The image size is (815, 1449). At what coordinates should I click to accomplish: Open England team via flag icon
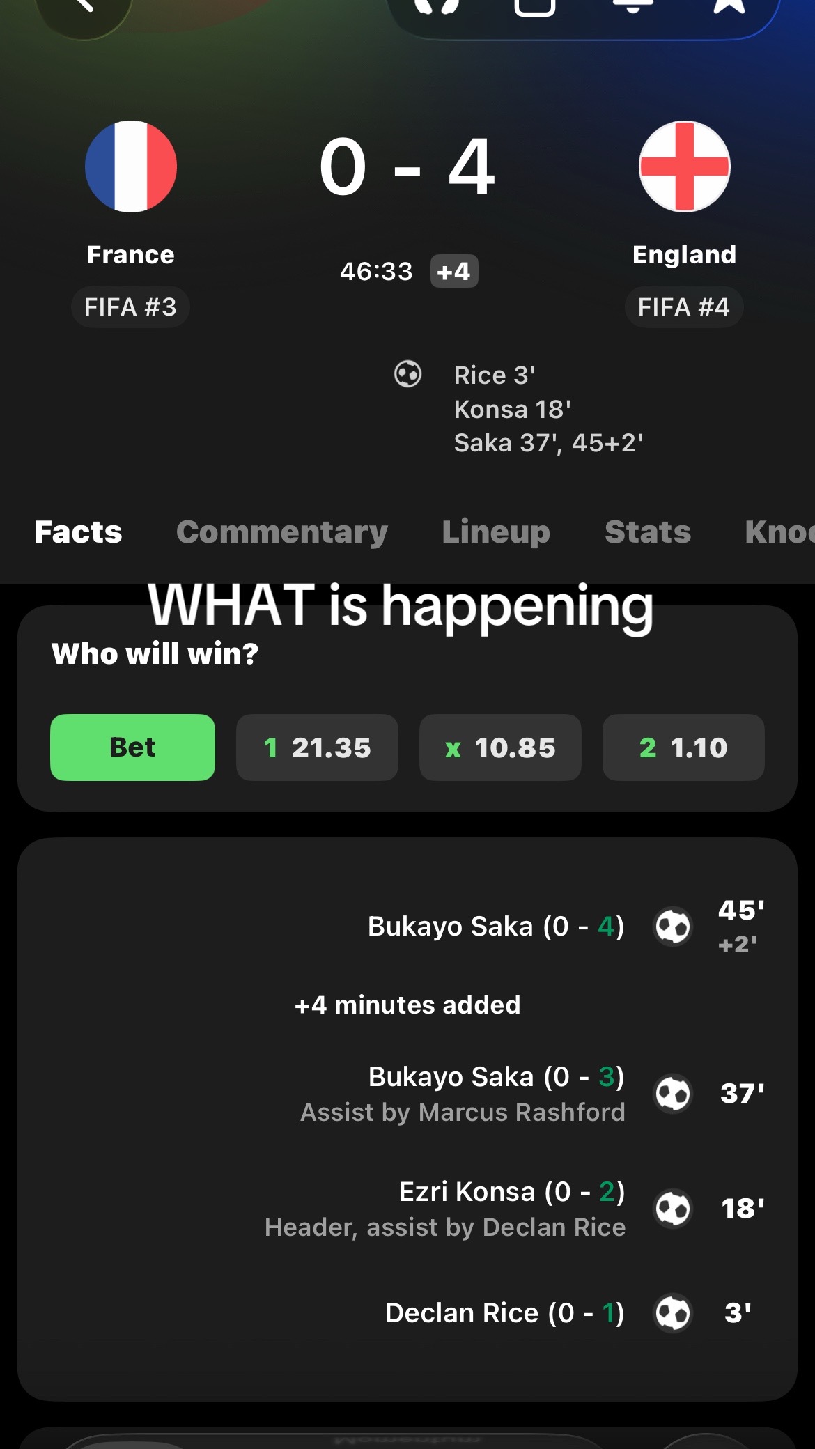pos(685,166)
